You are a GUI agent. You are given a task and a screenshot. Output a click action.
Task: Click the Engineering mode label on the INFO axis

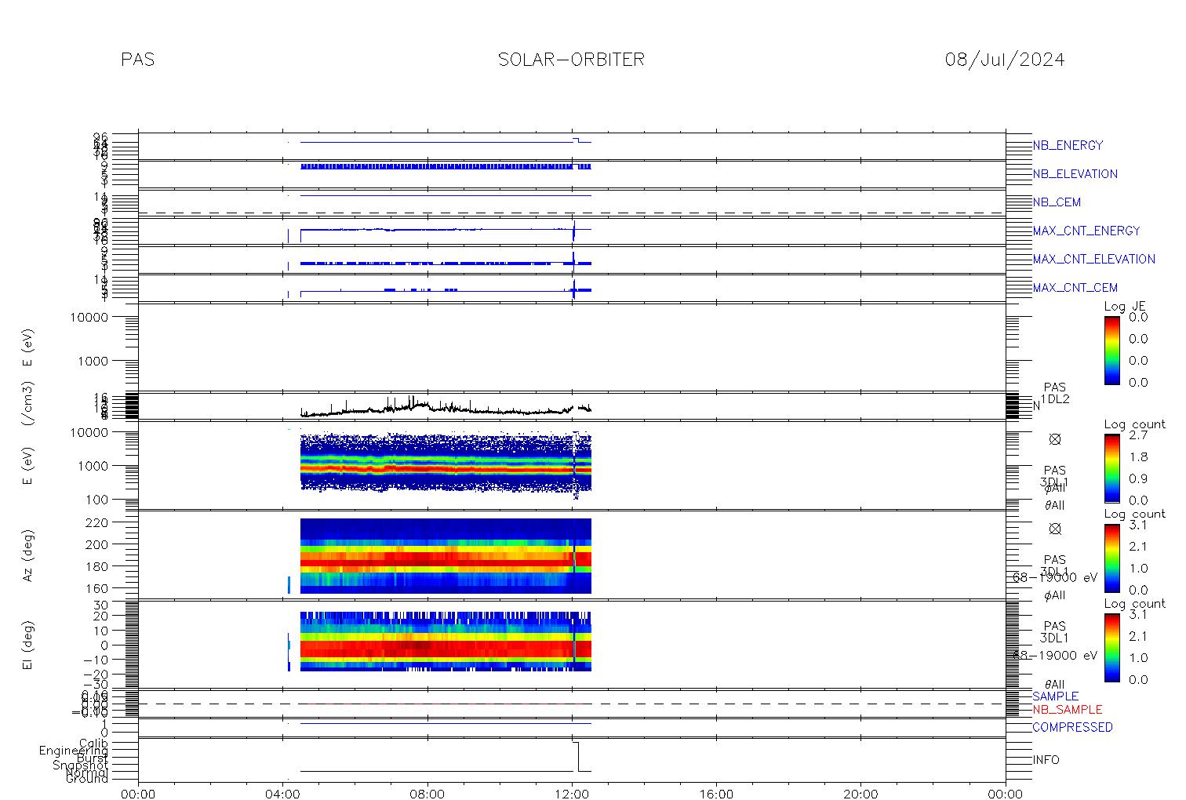tap(74, 751)
